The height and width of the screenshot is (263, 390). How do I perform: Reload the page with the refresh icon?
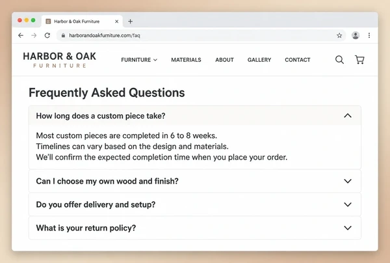(47, 35)
